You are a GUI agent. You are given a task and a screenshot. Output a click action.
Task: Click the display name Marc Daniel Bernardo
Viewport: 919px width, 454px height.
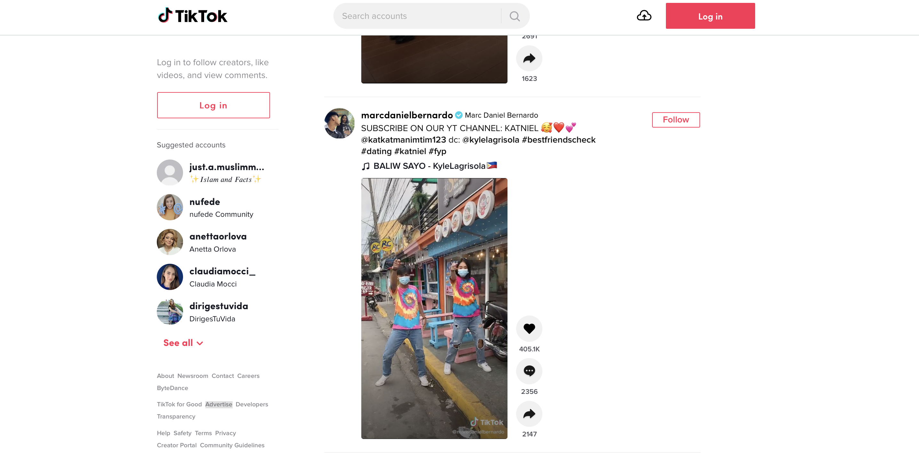[501, 115]
